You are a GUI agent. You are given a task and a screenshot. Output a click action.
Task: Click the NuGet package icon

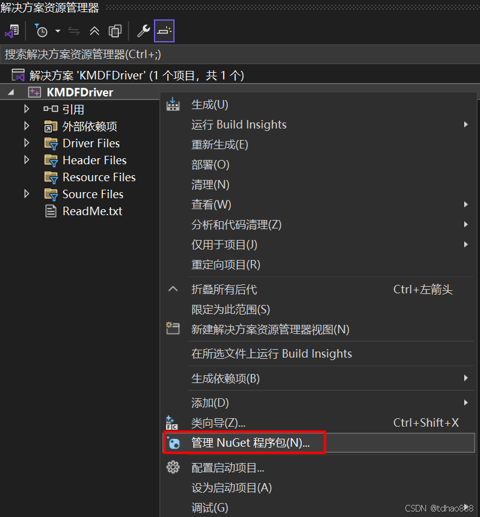(x=173, y=443)
